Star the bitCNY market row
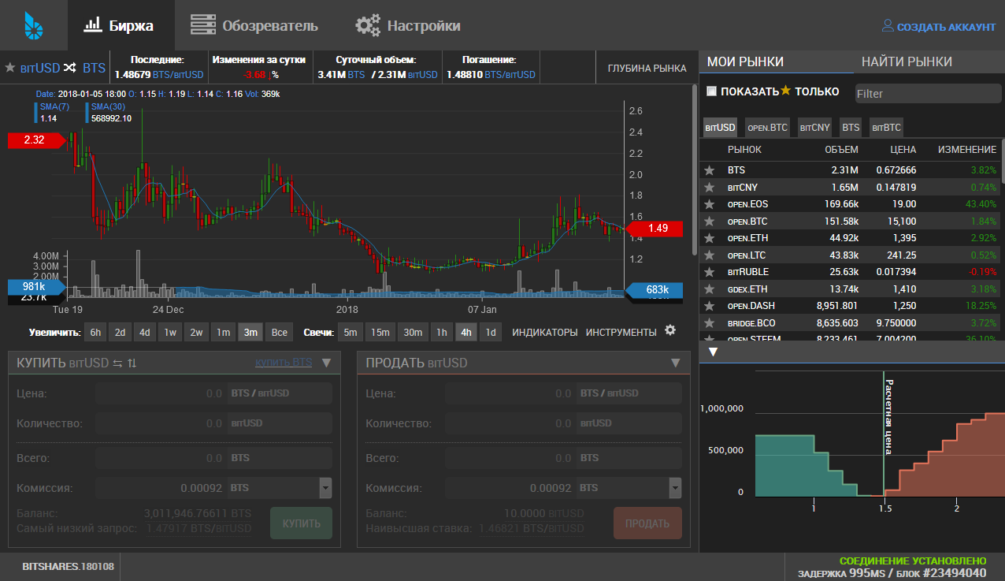Viewport: 1005px width, 581px height. [x=710, y=187]
